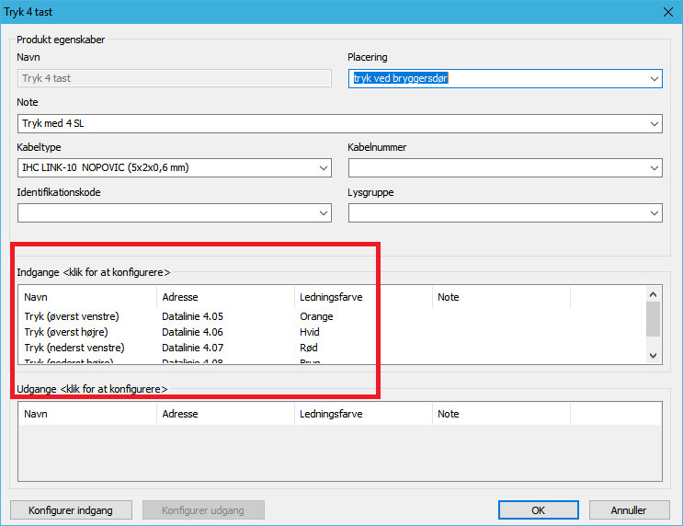Click the Ledningsfarve header in Indgange list
683x526 pixels.
click(331, 297)
